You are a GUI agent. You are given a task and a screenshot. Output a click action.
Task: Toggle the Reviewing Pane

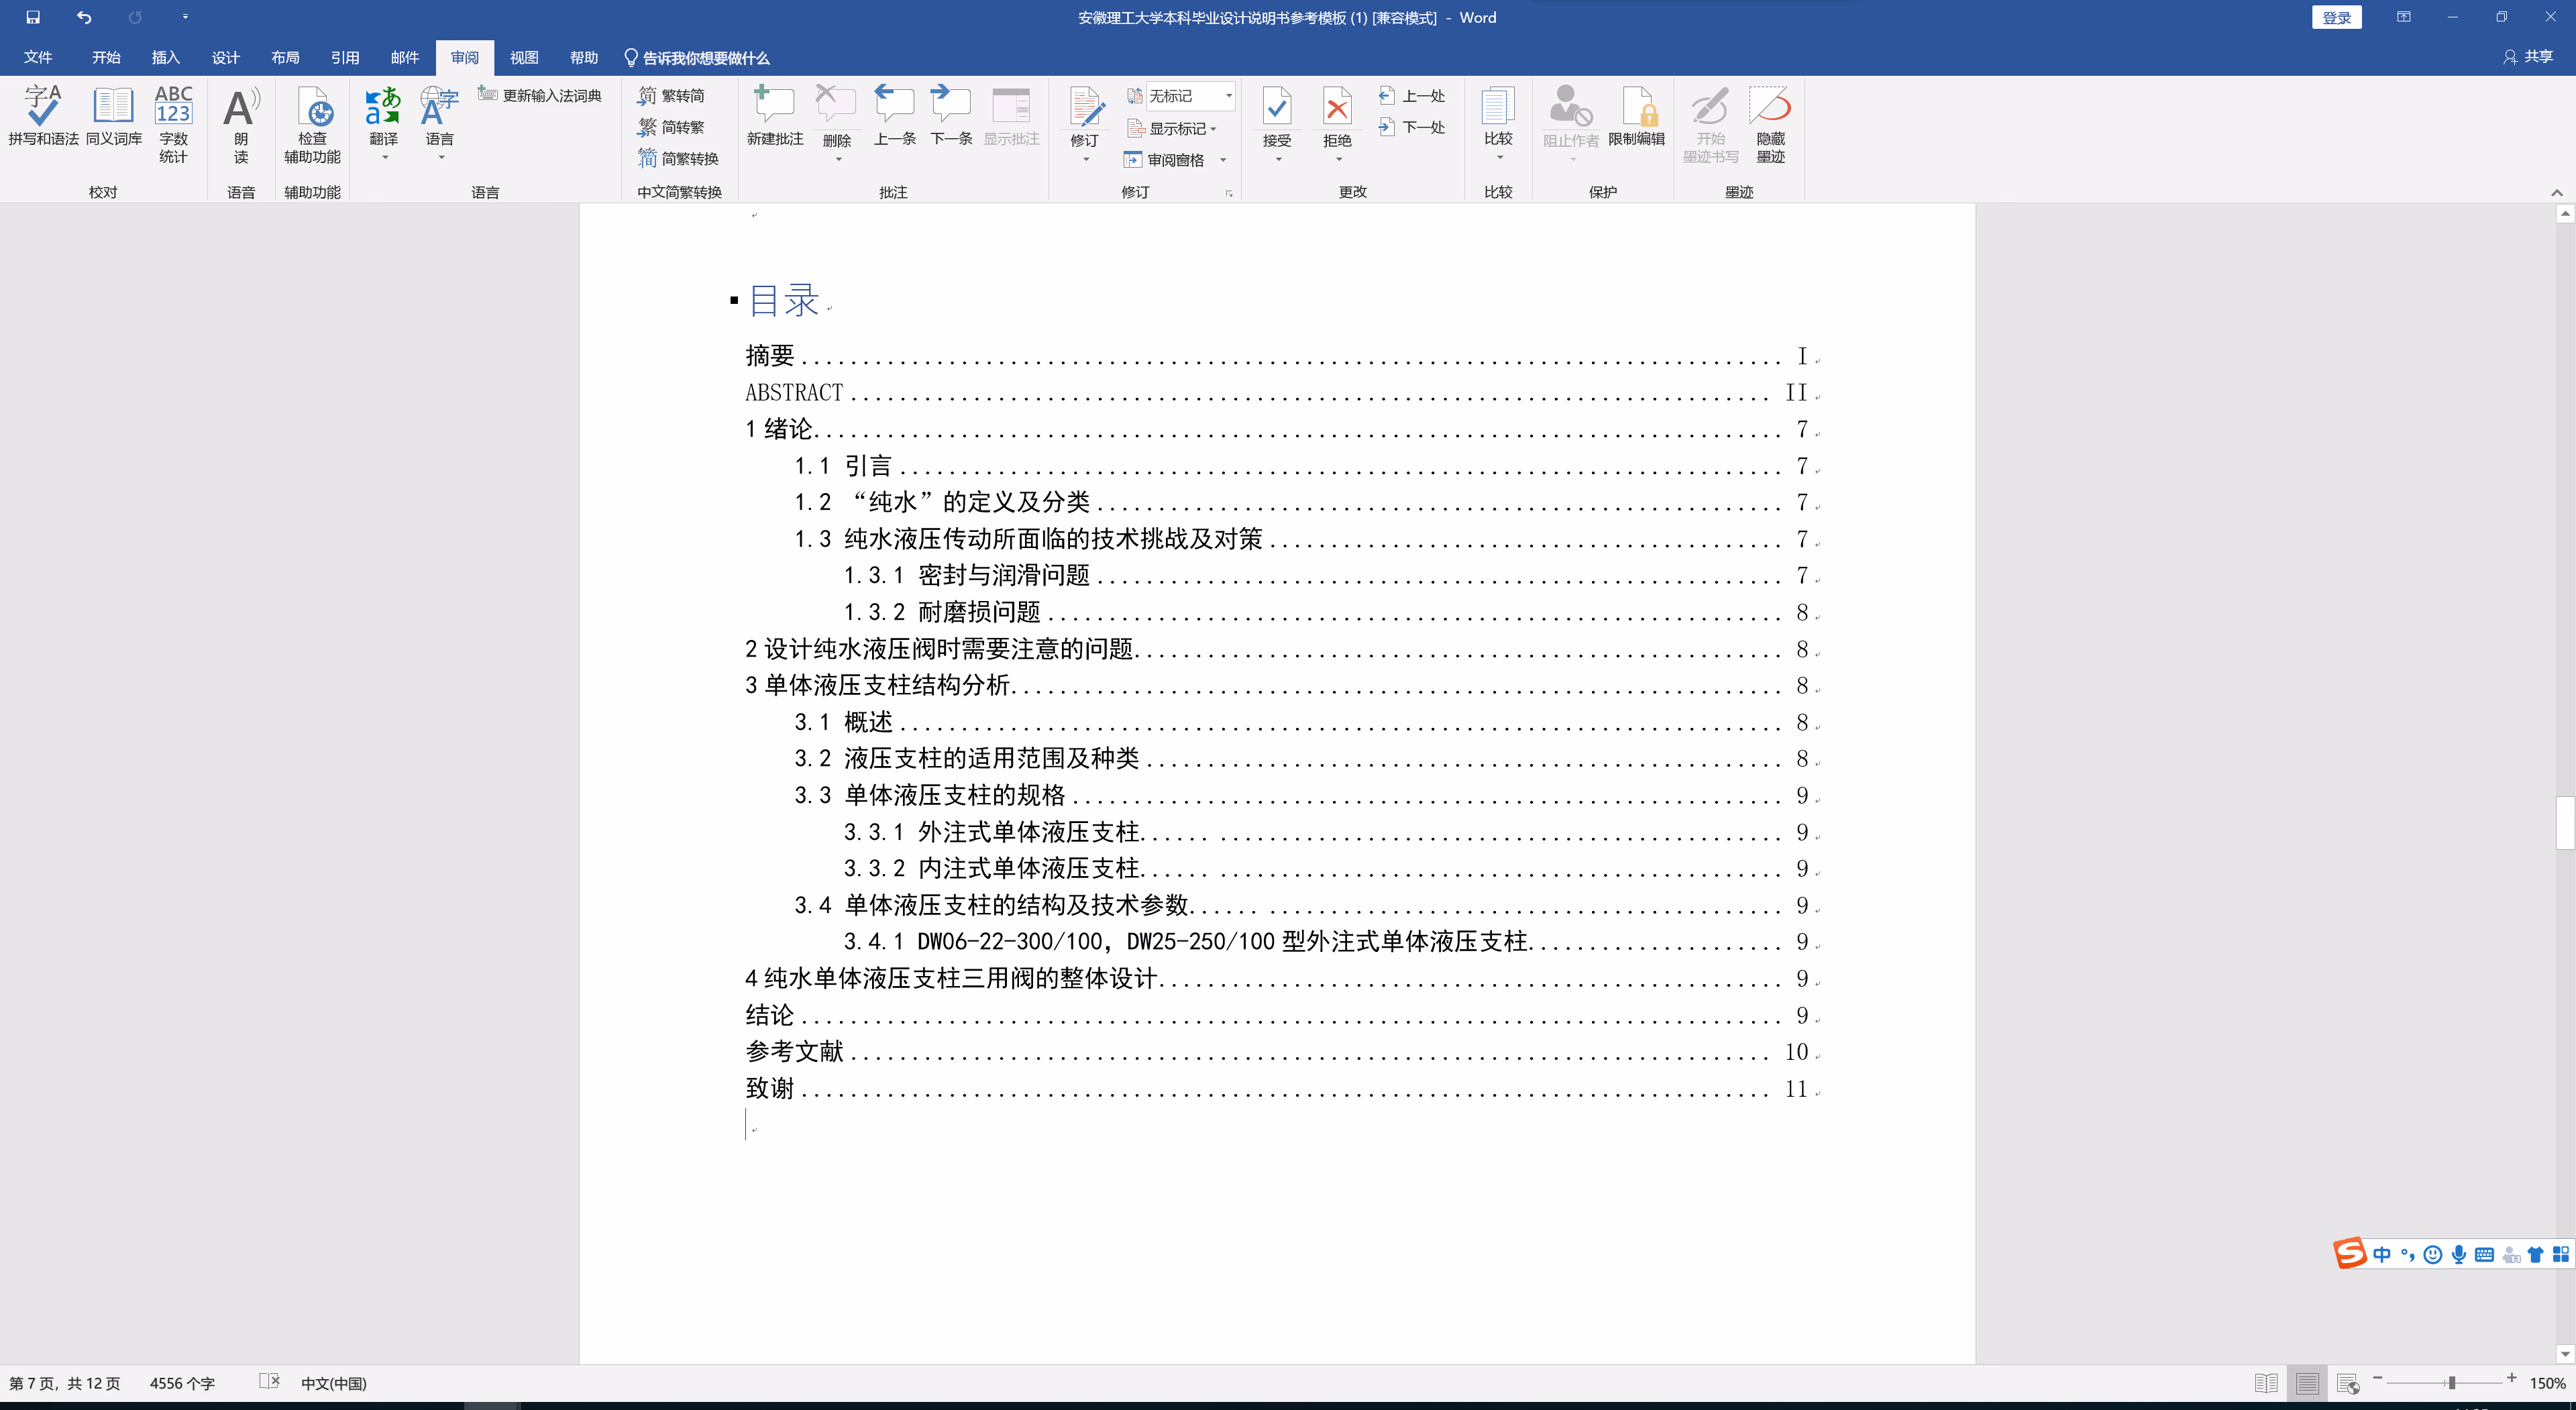(1166, 160)
